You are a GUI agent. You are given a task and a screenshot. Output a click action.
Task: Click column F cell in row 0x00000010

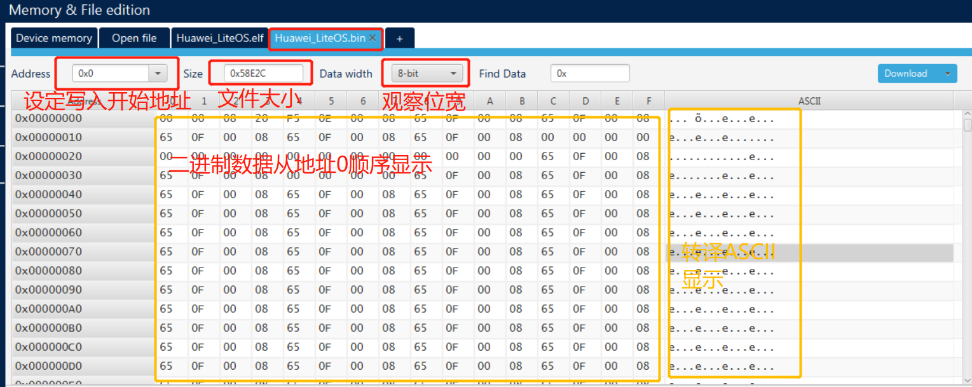[649, 137]
